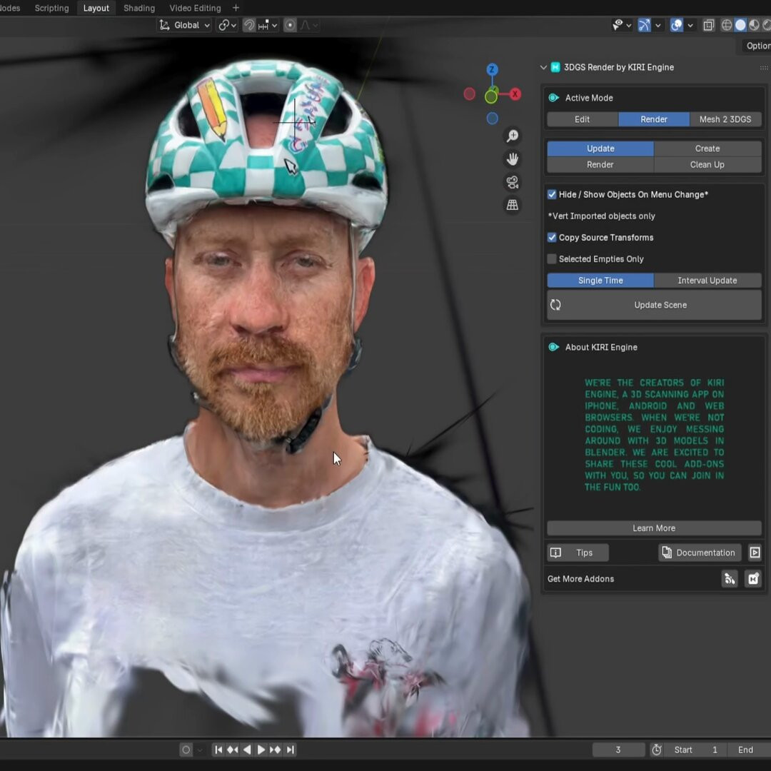
Task: Click the zoom magnifier icon in viewport
Action: click(x=513, y=136)
